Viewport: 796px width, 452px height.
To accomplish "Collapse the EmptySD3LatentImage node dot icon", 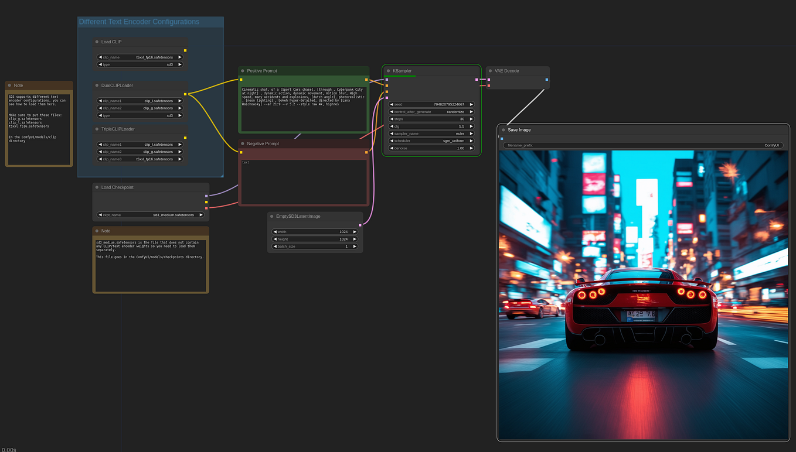I will [x=271, y=216].
